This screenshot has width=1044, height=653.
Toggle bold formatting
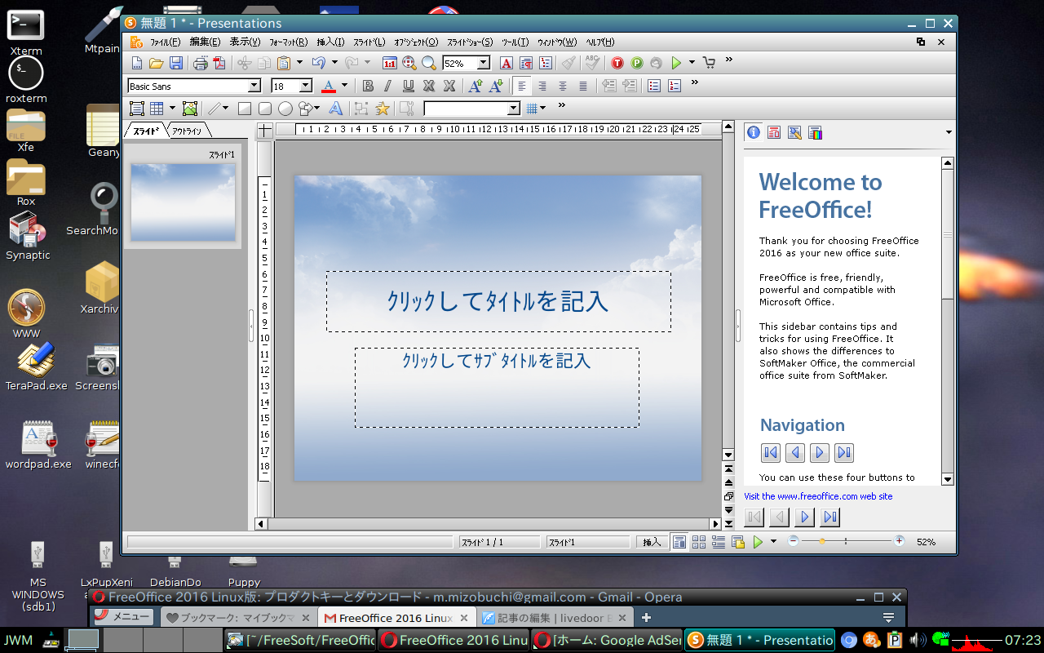[x=368, y=86]
